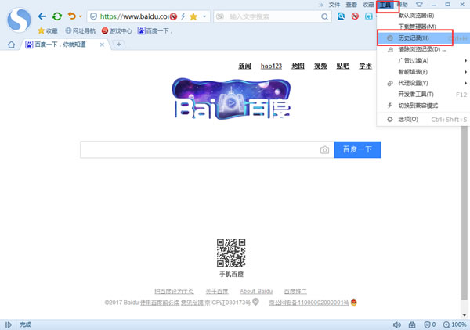Open the 收藏 favorites star button
This screenshot has width=470, height=330.
click(47, 30)
